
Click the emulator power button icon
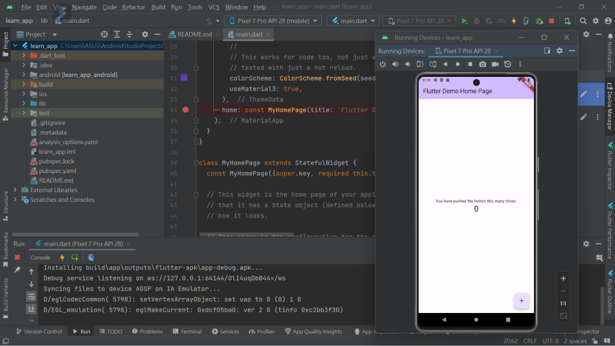(x=383, y=64)
